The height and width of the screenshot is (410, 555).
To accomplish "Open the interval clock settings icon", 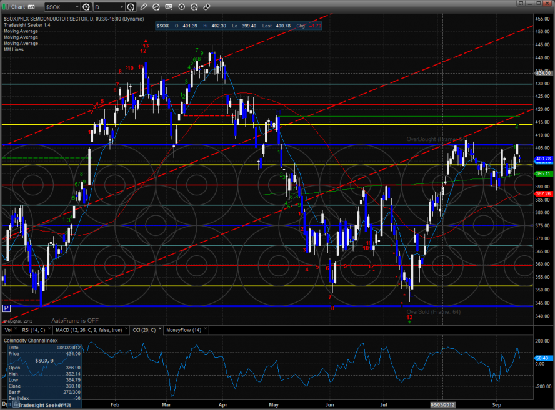I will (x=130, y=7).
